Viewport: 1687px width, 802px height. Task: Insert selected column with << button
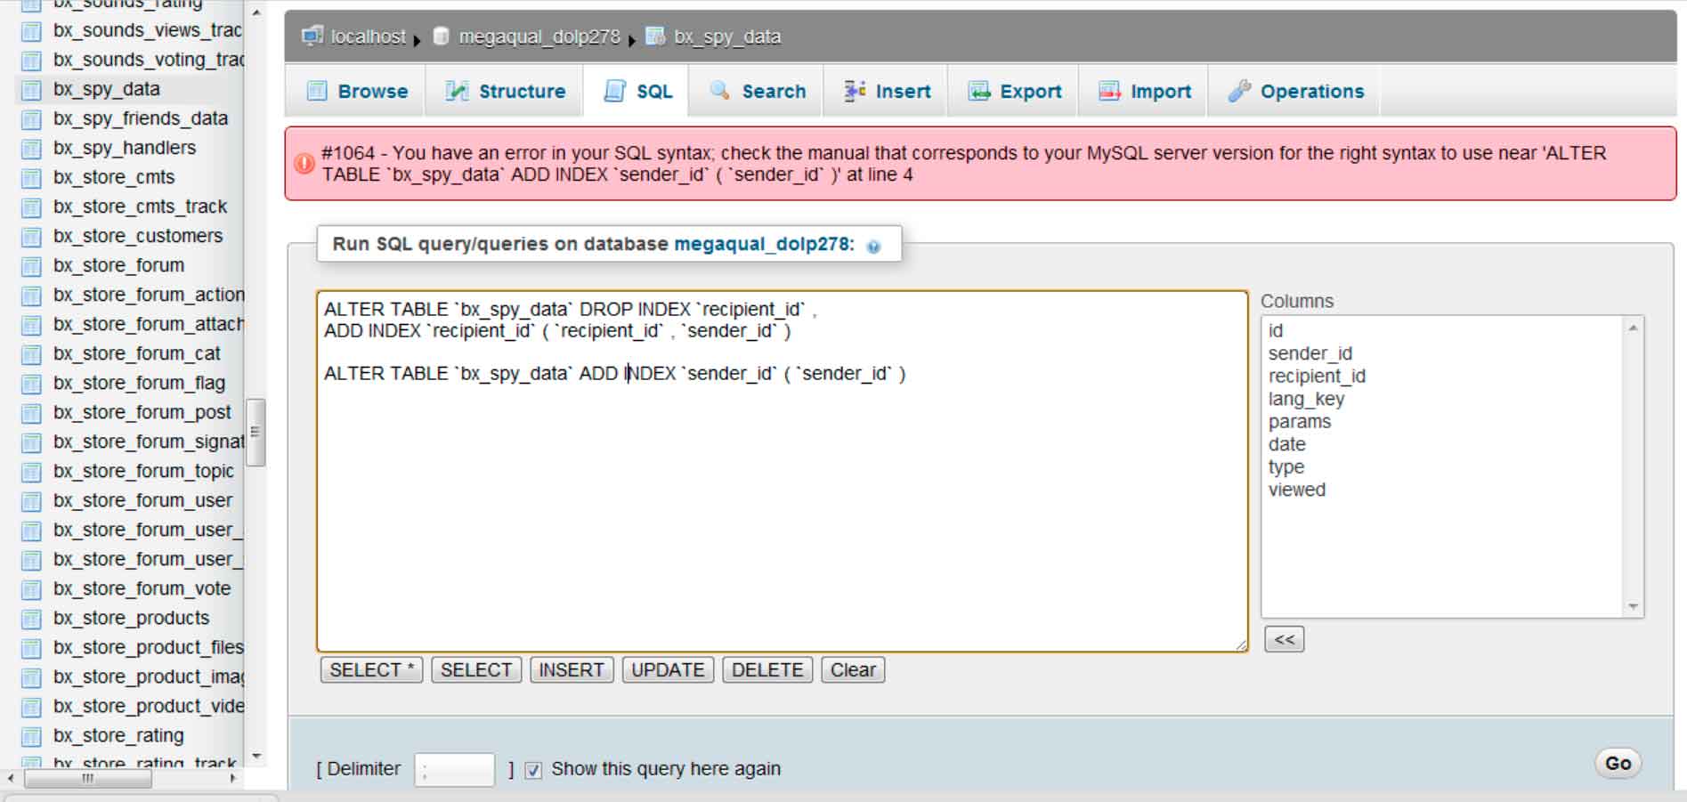click(1284, 639)
